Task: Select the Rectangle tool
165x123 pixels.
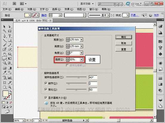Action: [x=10, y=41]
